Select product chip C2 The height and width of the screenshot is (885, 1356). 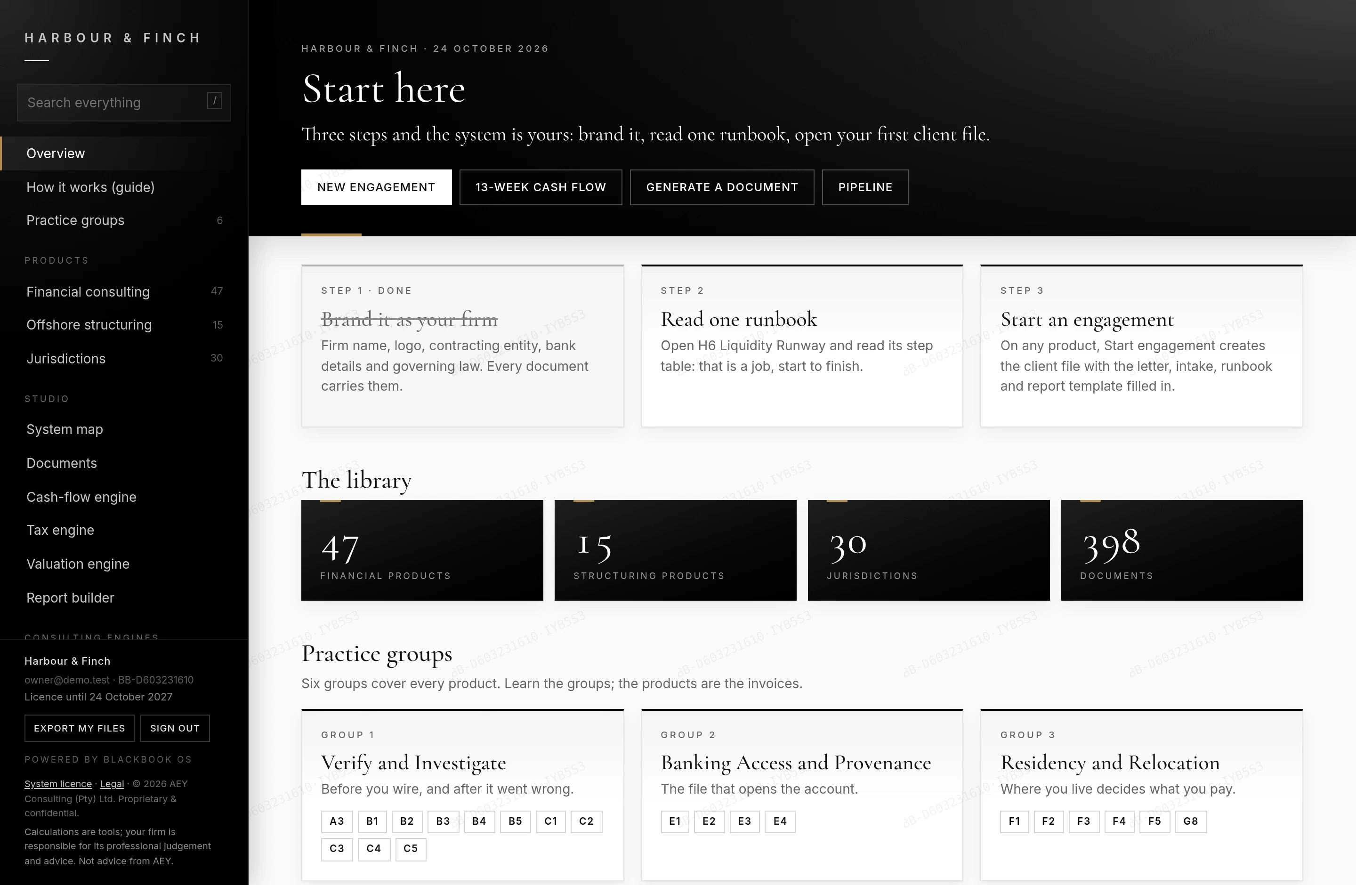586,821
